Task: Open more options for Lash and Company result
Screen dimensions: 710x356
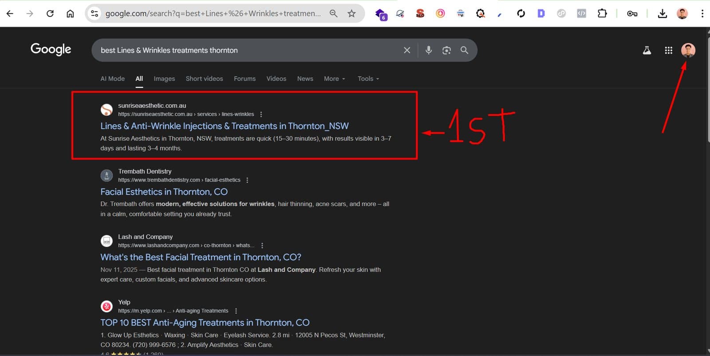Action: coord(262,245)
